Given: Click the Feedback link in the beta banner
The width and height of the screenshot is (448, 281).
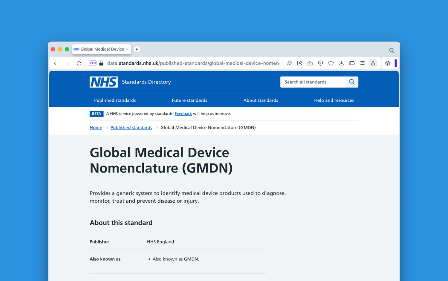Looking at the screenshot, I should pyautogui.click(x=183, y=113).
